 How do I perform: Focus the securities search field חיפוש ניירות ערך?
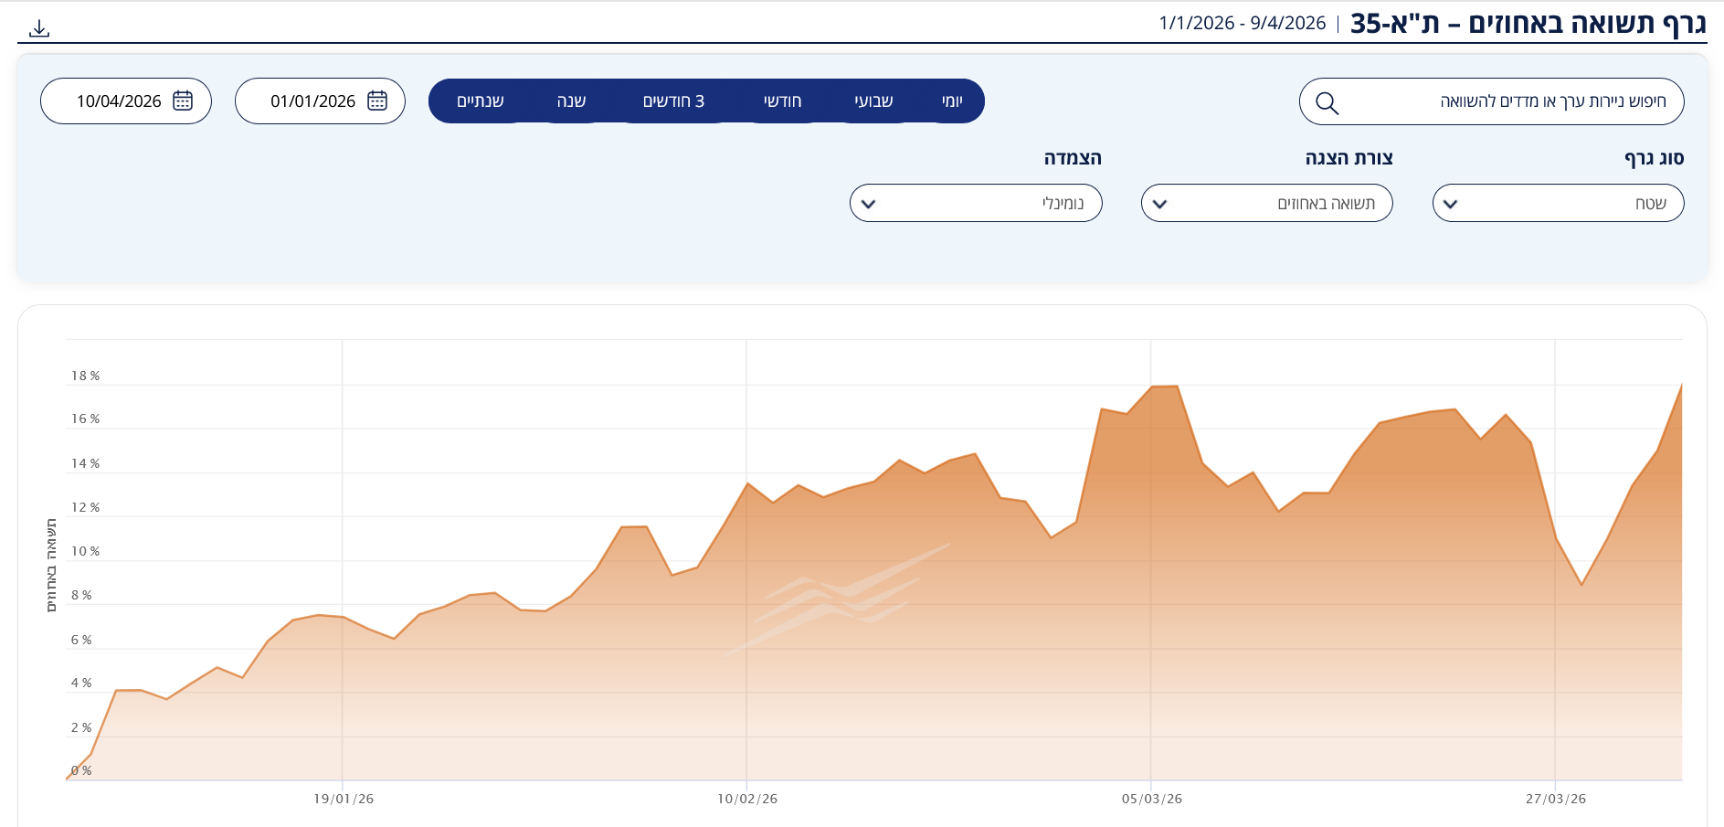click(1491, 101)
